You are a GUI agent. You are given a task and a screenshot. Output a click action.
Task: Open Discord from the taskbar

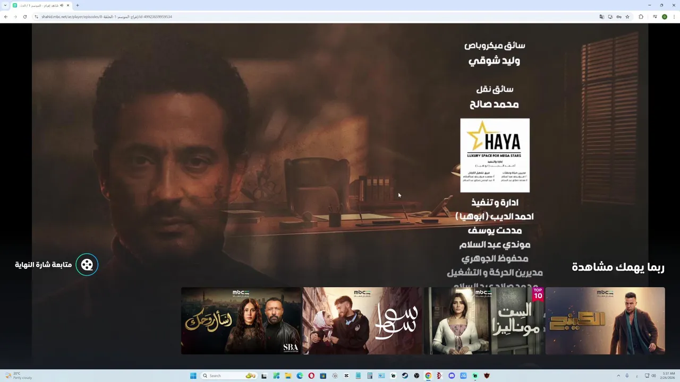[452, 376]
